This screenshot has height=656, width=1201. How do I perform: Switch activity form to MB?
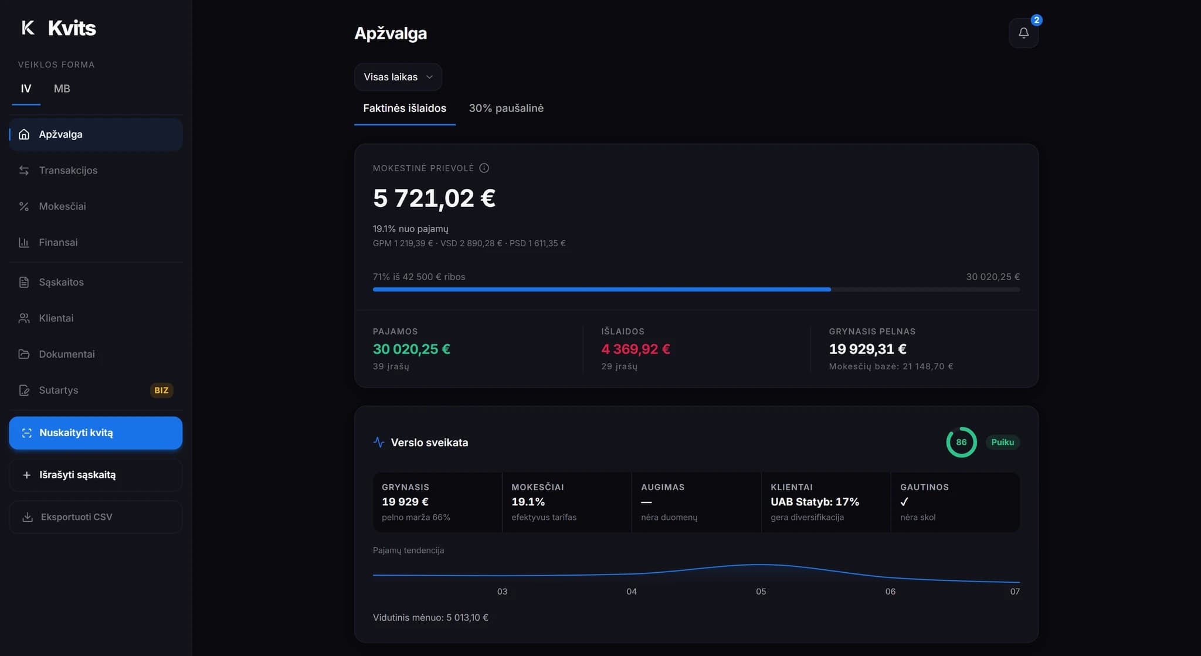[62, 89]
